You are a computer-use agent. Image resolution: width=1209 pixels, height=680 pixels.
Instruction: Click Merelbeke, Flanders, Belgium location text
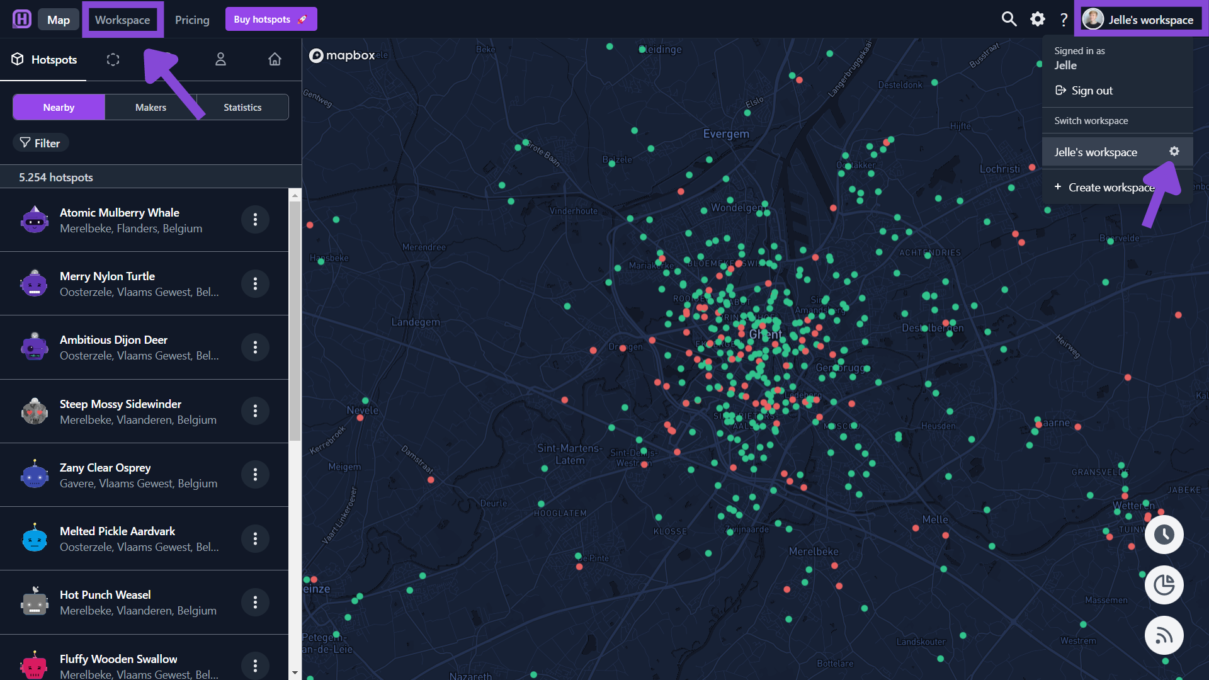(x=131, y=228)
